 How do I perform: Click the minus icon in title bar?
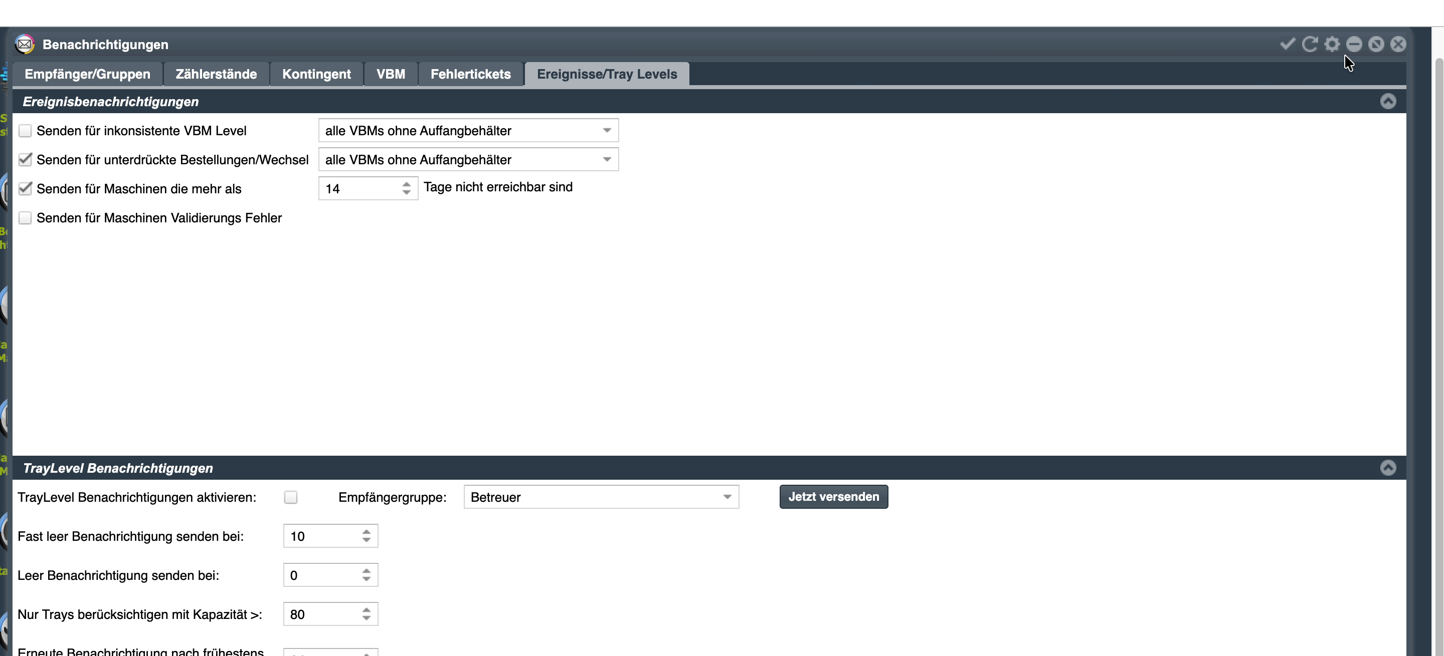click(x=1354, y=44)
